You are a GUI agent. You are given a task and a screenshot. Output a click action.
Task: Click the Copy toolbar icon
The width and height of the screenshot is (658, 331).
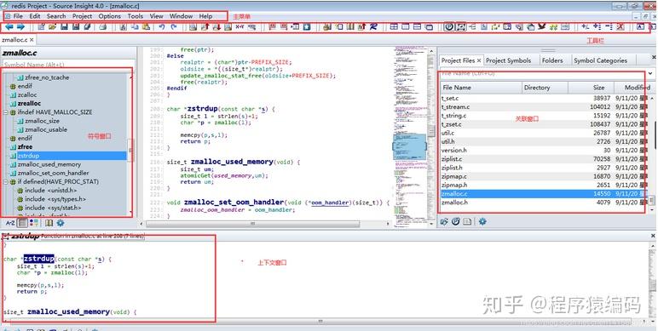[x=135, y=27]
